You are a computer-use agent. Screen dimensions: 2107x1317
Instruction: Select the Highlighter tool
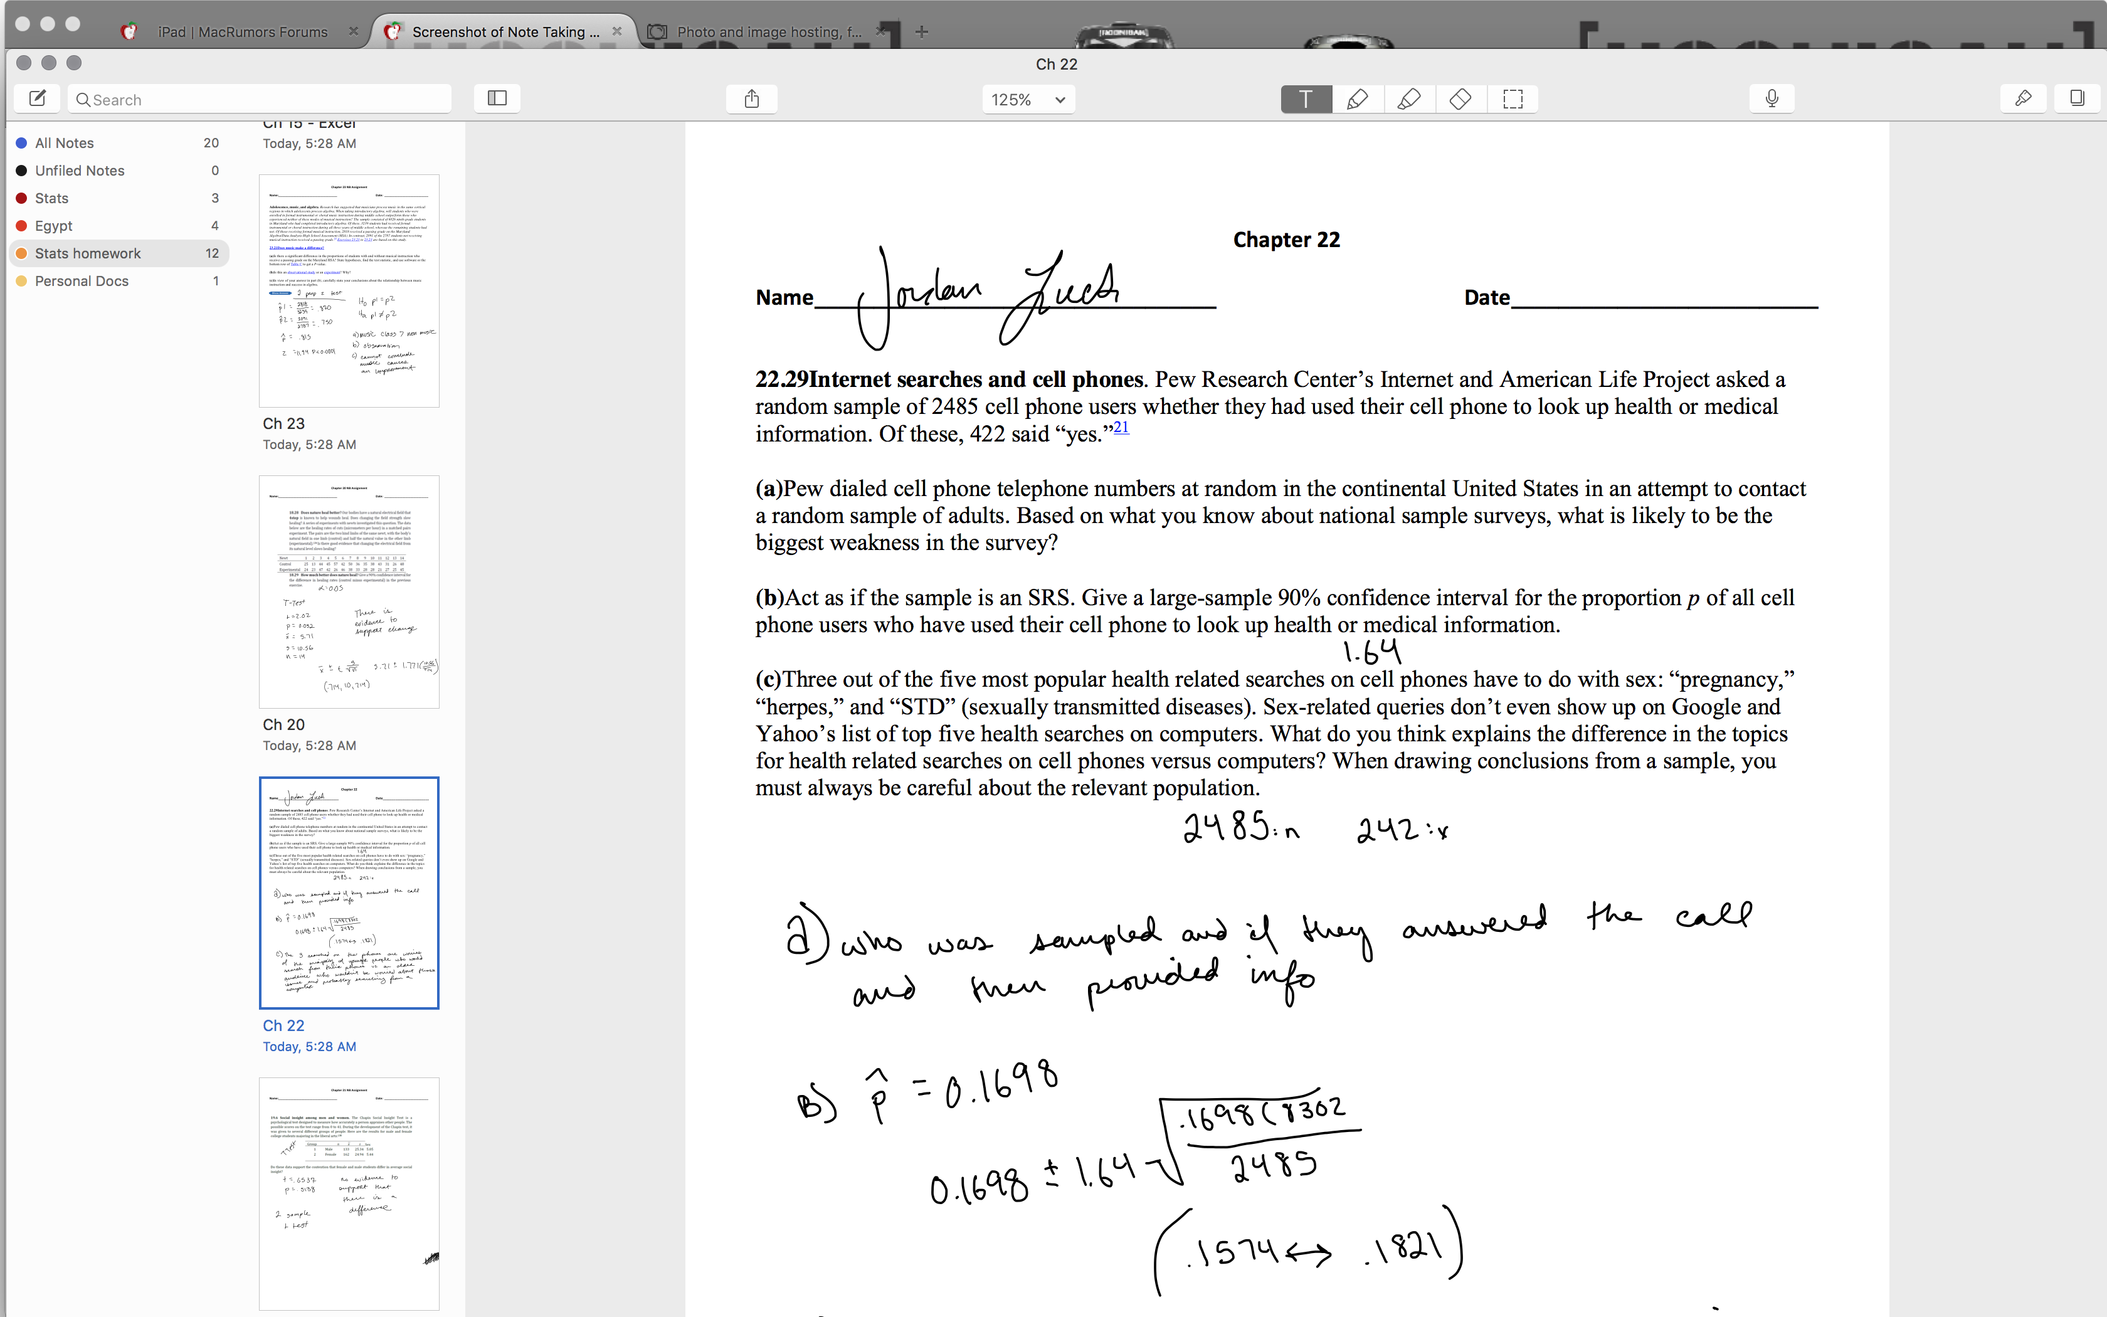coord(1408,98)
